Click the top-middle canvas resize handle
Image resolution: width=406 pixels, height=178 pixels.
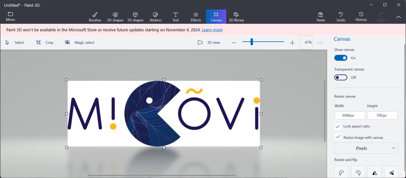click(x=164, y=80)
